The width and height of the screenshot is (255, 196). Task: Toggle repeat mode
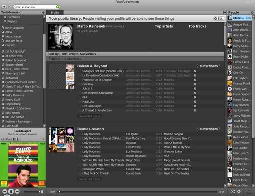click(239, 192)
